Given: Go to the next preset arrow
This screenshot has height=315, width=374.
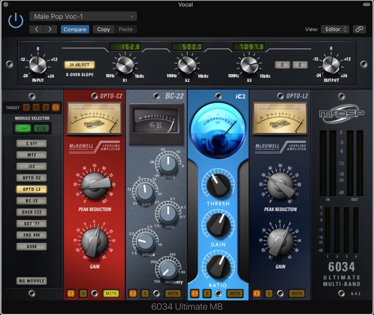Looking at the screenshot, I should pos(50,29).
